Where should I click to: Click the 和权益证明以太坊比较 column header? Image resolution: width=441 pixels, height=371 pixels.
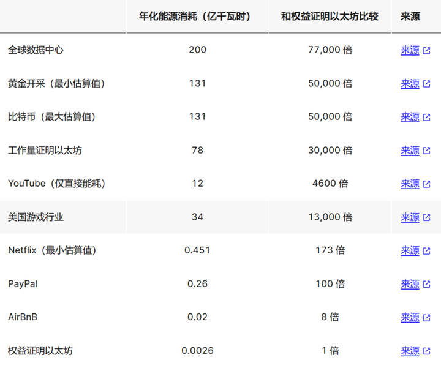click(330, 17)
